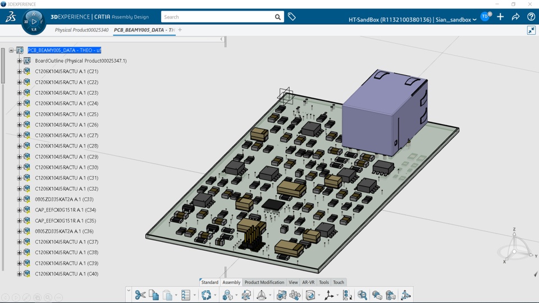
Task: Click the view triad pyramid icon
Action: [261, 295]
